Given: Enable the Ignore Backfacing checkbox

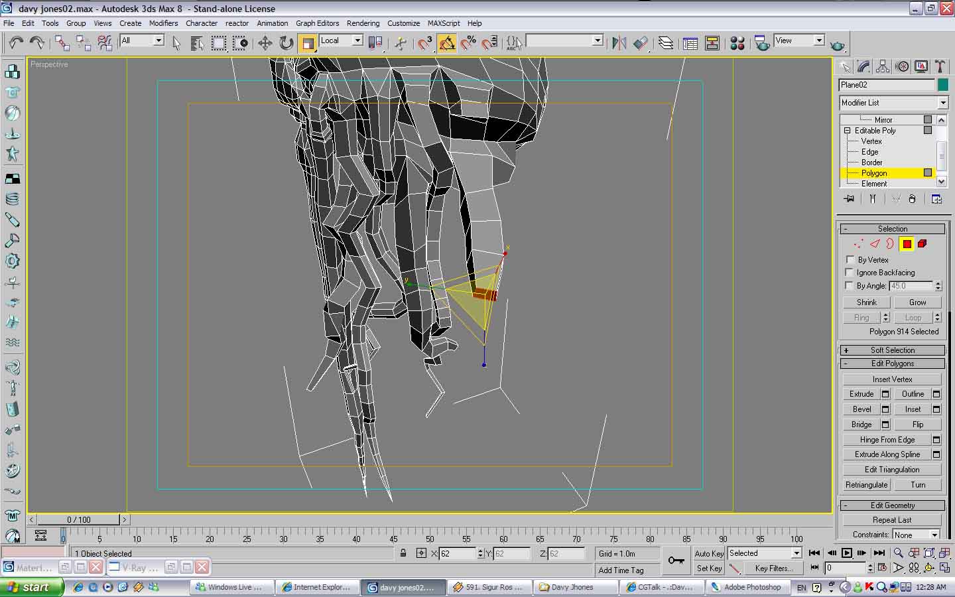Looking at the screenshot, I should click(850, 272).
